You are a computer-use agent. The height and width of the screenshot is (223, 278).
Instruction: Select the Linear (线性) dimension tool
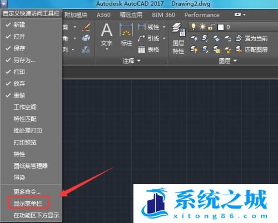(148, 27)
